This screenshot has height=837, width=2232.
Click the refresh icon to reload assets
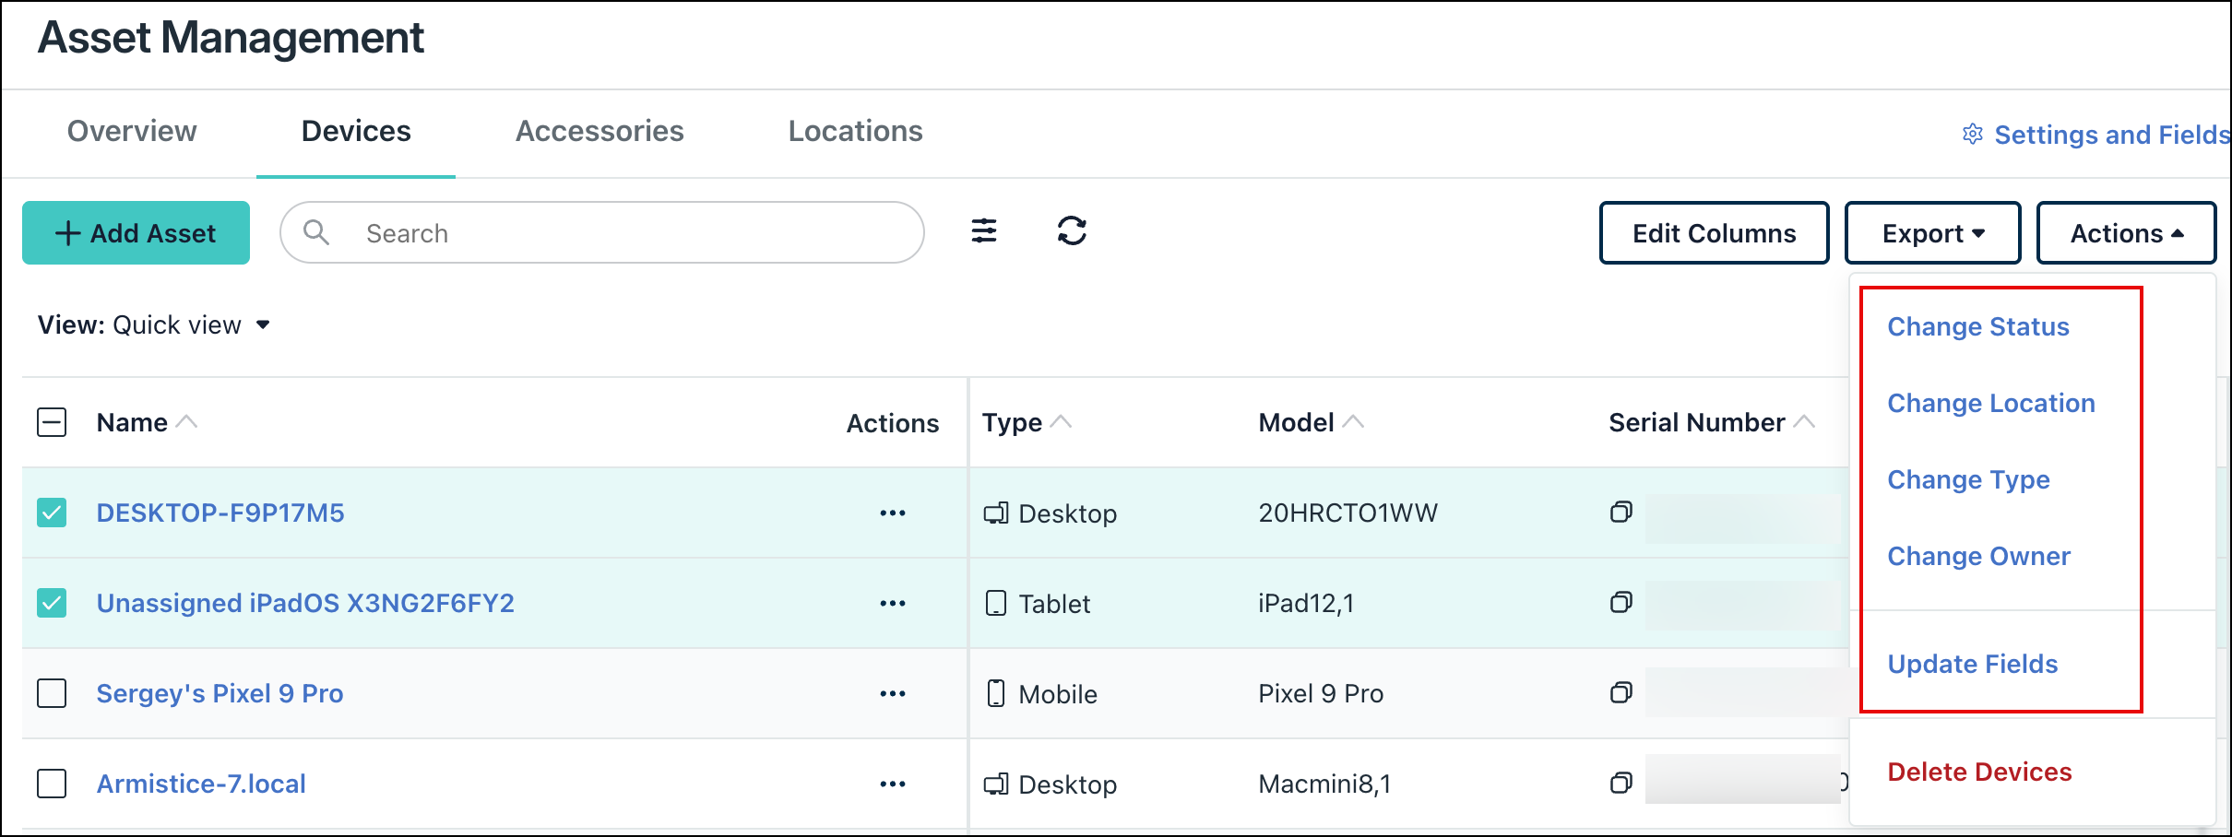[x=1072, y=232]
